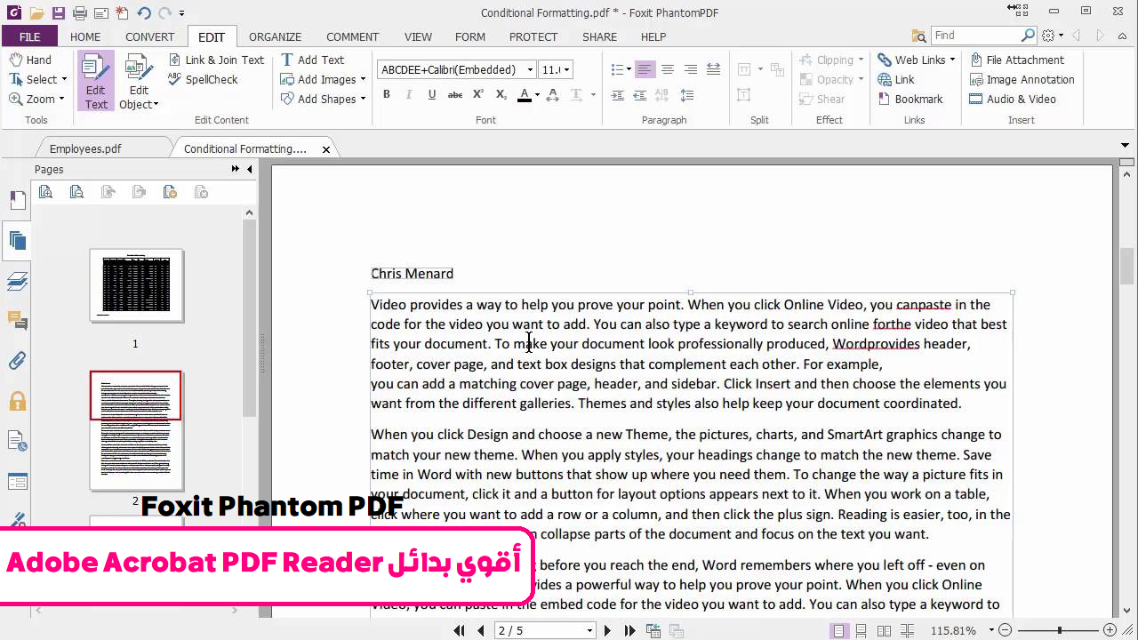
Task: Open the font size dropdown
Action: click(566, 69)
